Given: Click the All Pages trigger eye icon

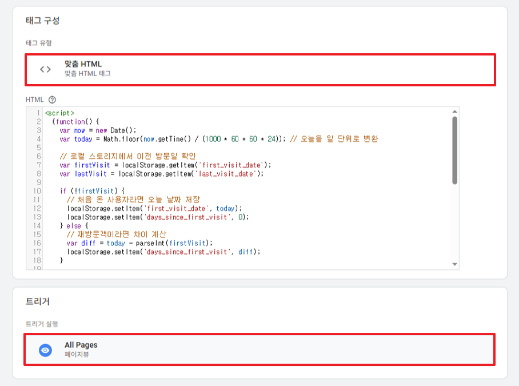Looking at the screenshot, I should tap(45, 350).
